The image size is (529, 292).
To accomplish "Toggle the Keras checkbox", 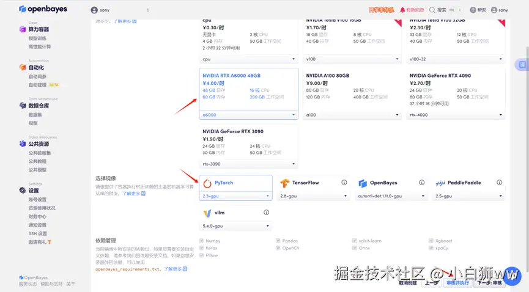I will pos(201,248).
